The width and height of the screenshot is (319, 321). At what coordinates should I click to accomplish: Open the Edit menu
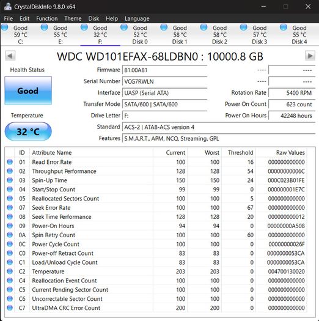[x=24, y=18]
